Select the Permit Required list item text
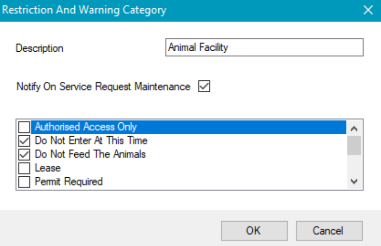This screenshot has width=381, height=246. (68, 182)
